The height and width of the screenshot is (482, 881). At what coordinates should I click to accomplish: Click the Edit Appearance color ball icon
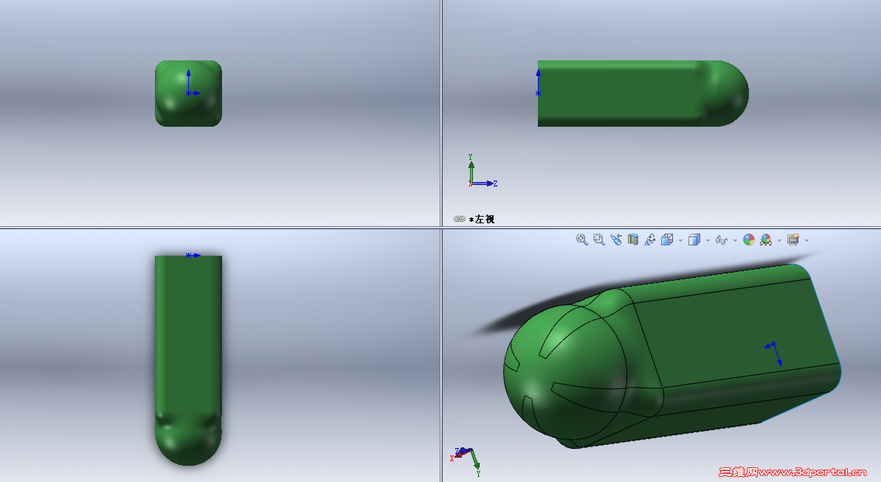(749, 240)
